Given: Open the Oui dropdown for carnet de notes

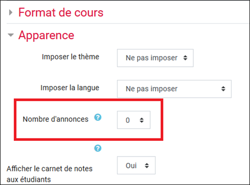Looking at the screenshot, I should [136, 165].
